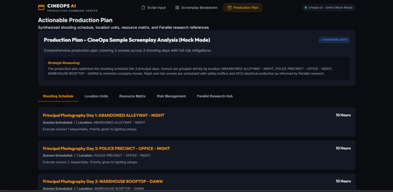Click the Comprehensive production plan summary sentence

point(128,51)
